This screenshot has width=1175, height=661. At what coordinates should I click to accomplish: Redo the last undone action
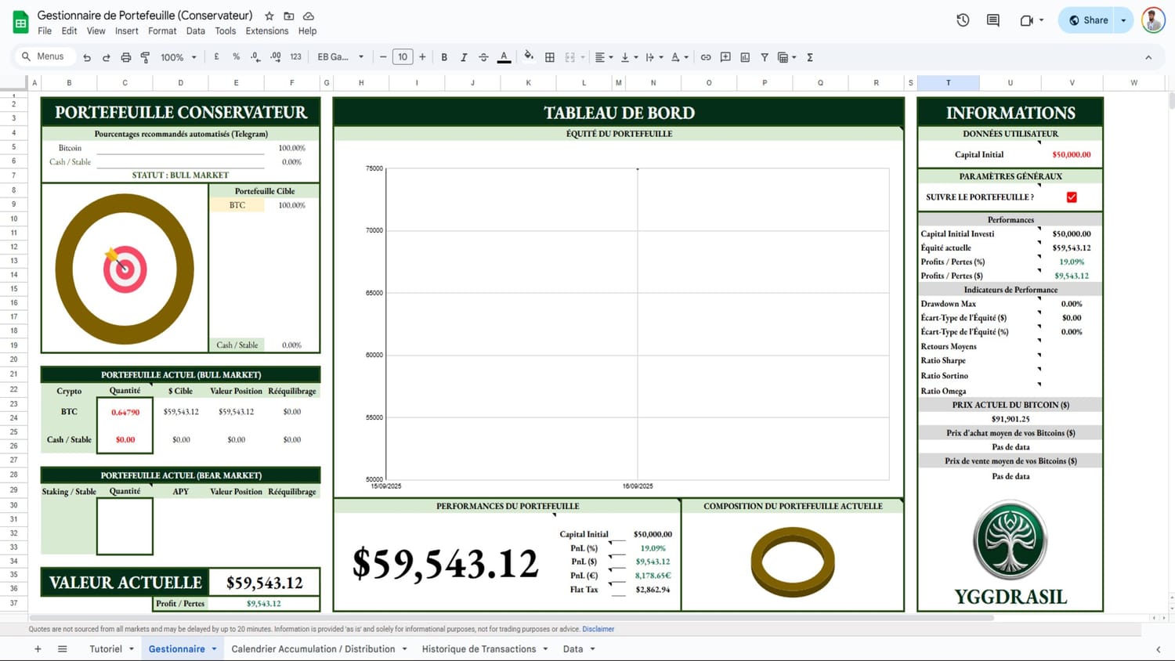point(106,57)
